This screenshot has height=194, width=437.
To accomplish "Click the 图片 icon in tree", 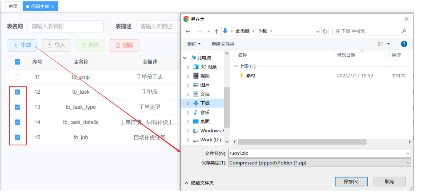I will click(x=196, y=85).
